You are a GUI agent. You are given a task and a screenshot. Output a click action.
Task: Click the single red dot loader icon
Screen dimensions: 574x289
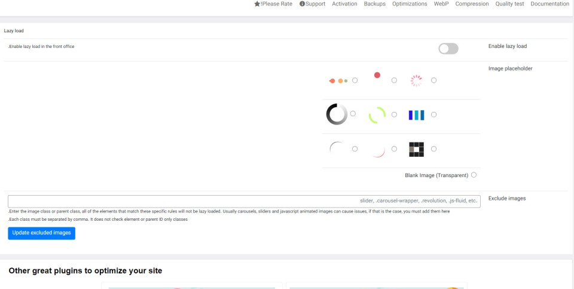pyautogui.click(x=377, y=75)
